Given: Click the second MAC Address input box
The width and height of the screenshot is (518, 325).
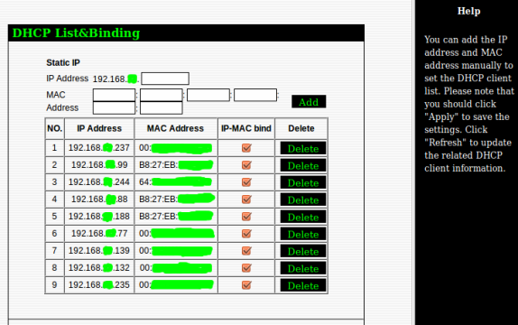Looking at the screenshot, I should pos(162,95).
